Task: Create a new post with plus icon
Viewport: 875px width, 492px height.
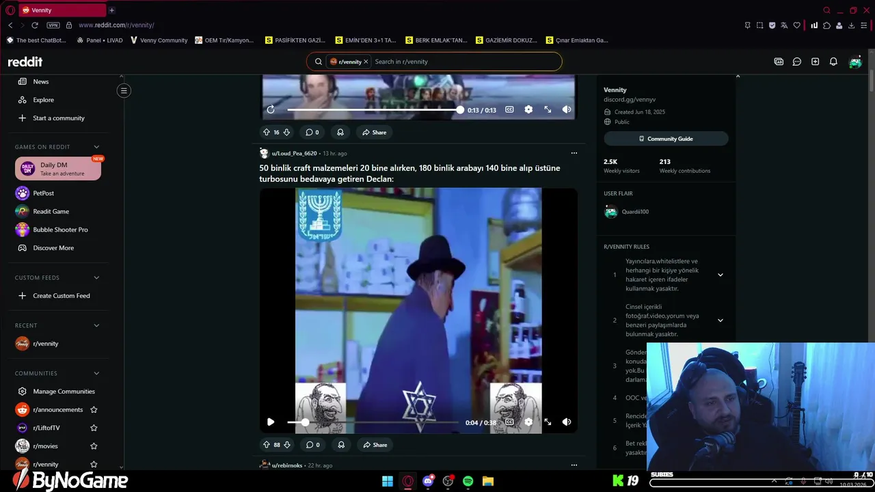Action: coord(815,61)
